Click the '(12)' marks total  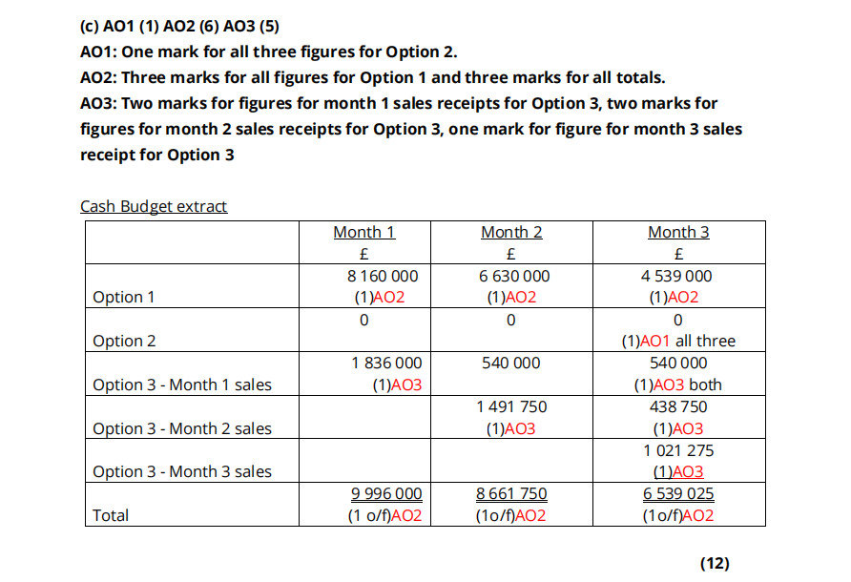[x=715, y=563]
